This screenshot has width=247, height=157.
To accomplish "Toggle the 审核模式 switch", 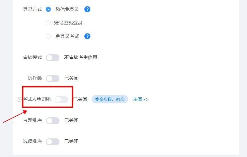I will (53, 58).
